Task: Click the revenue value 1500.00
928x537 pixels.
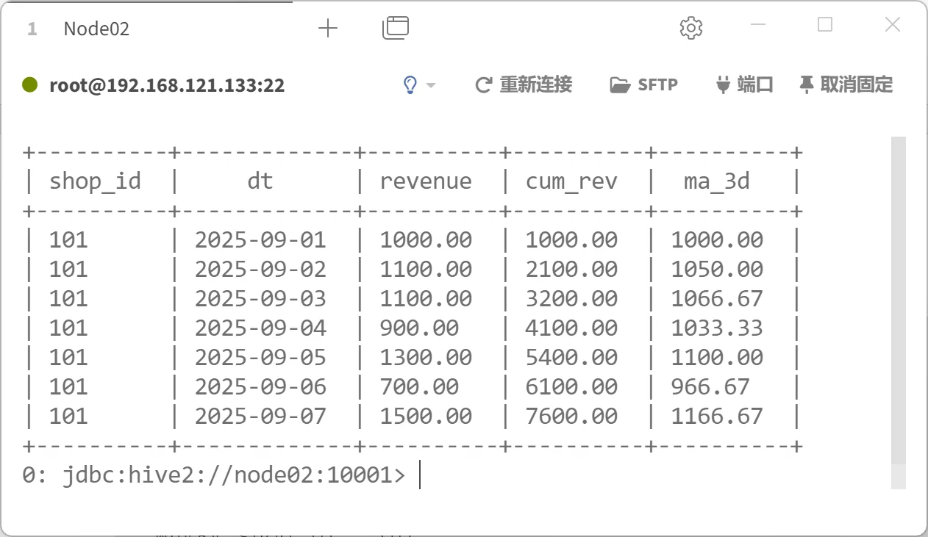Action: point(426,416)
